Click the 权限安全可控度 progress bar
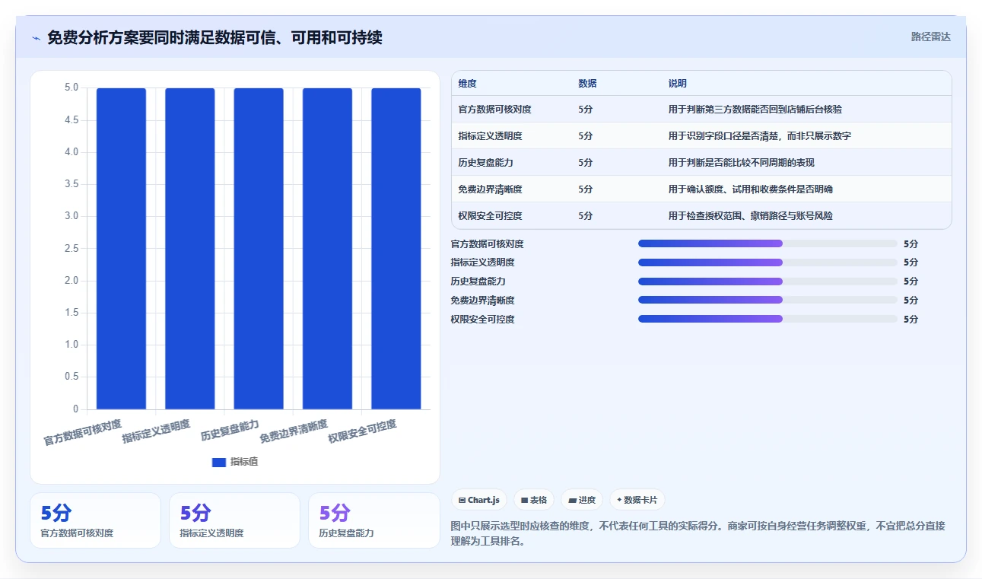This screenshot has height=579, width=982. [767, 319]
